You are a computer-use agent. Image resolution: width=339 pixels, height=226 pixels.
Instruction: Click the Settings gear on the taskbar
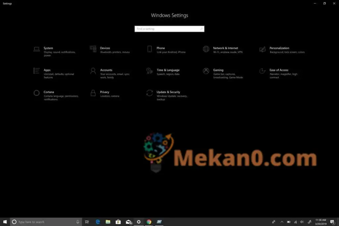(x=139, y=222)
